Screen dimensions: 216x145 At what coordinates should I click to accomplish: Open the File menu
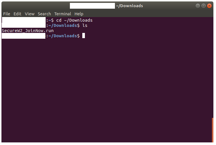(x=6, y=14)
